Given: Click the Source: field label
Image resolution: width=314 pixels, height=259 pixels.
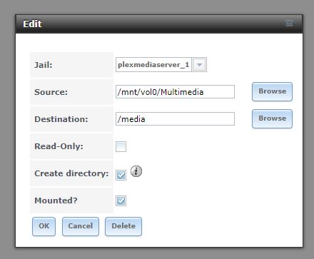Looking at the screenshot, I should 51,92.
